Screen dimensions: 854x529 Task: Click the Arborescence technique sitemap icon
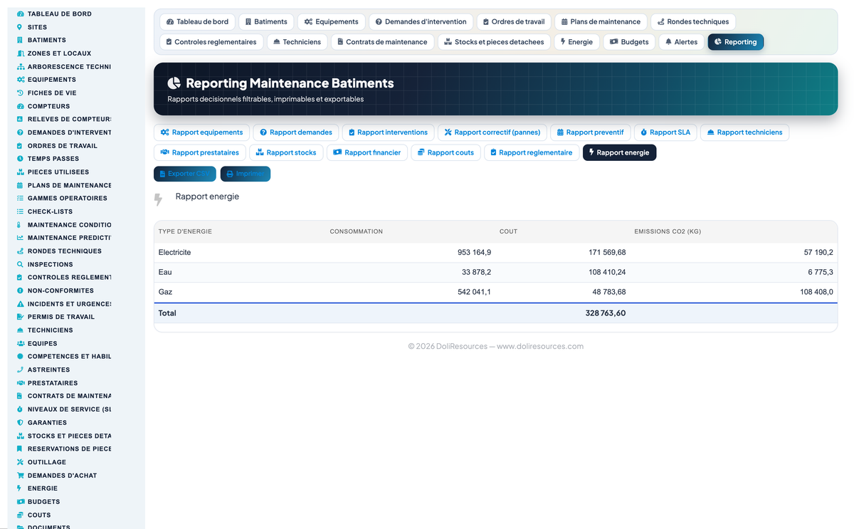tap(20, 66)
